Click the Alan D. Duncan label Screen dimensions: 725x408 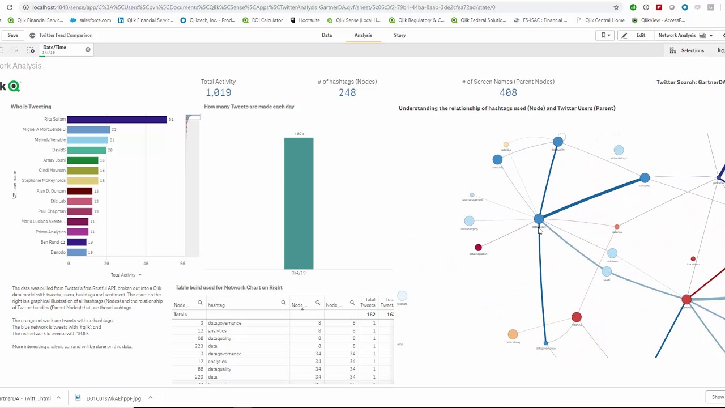(x=51, y=191)
